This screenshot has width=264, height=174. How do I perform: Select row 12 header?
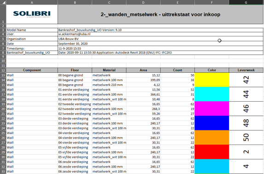click(3, 70)
